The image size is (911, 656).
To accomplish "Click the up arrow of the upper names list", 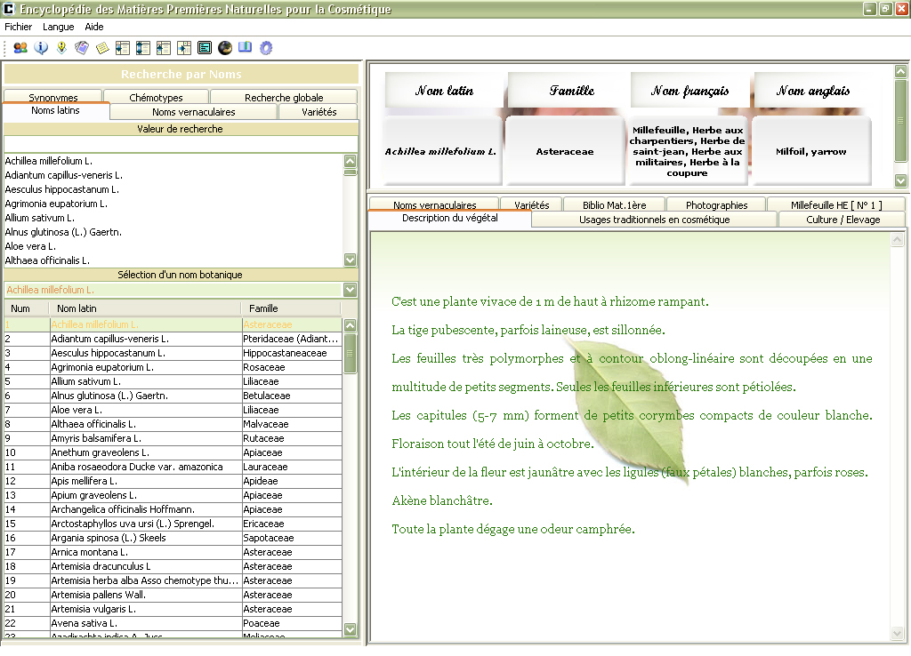I will [x=351, y=162].
